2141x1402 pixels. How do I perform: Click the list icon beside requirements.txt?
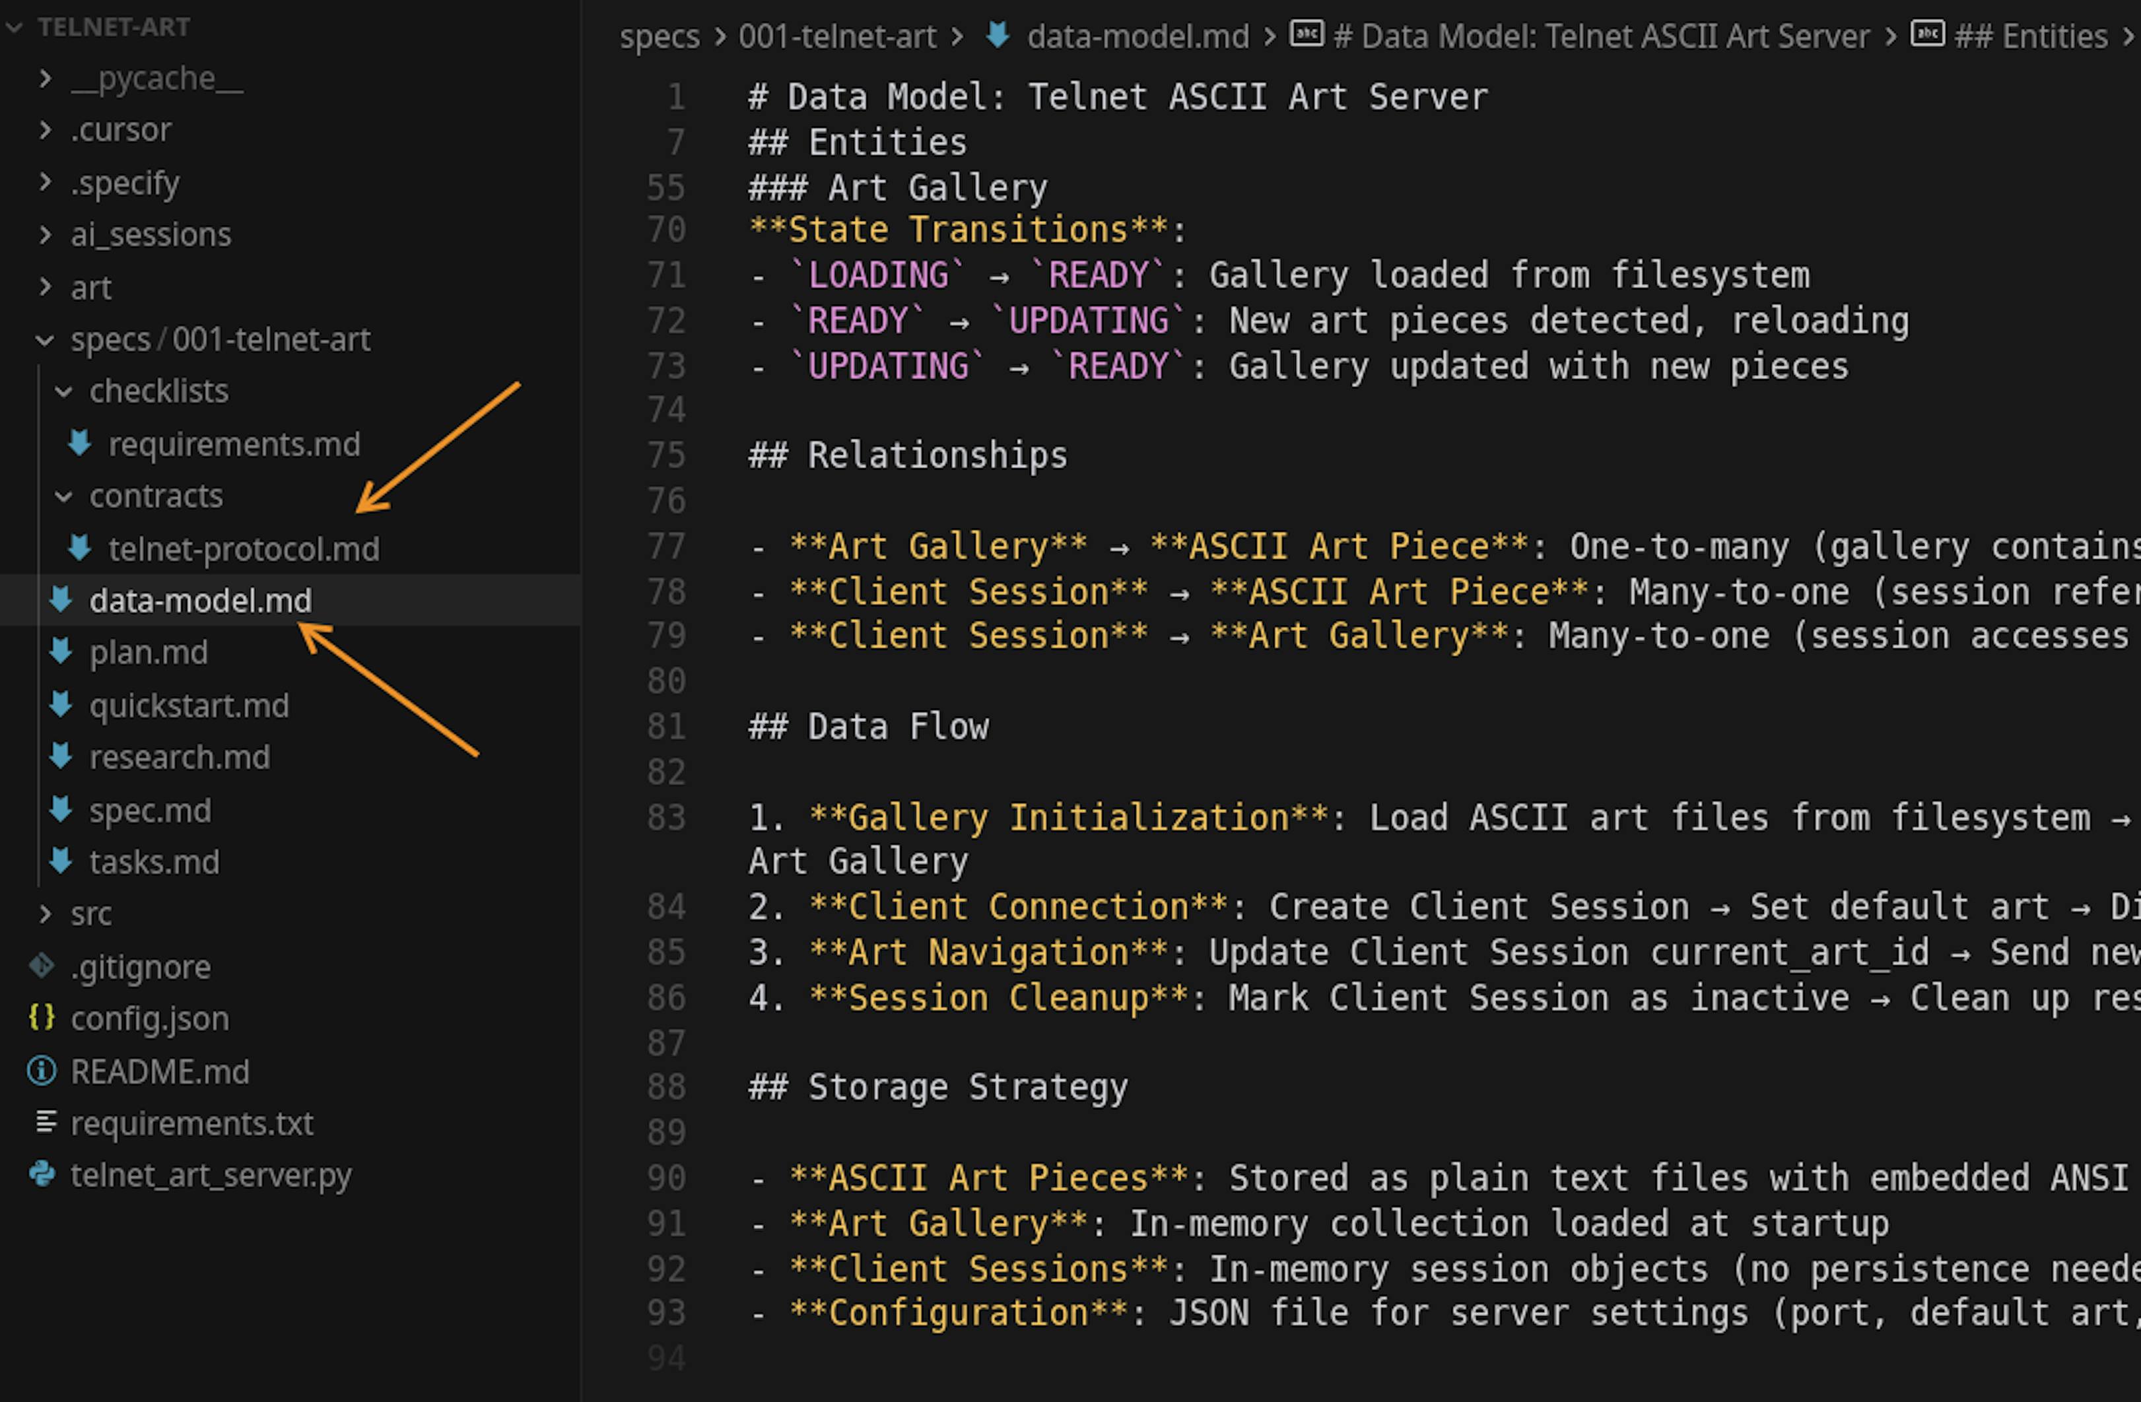point(47,1122)
